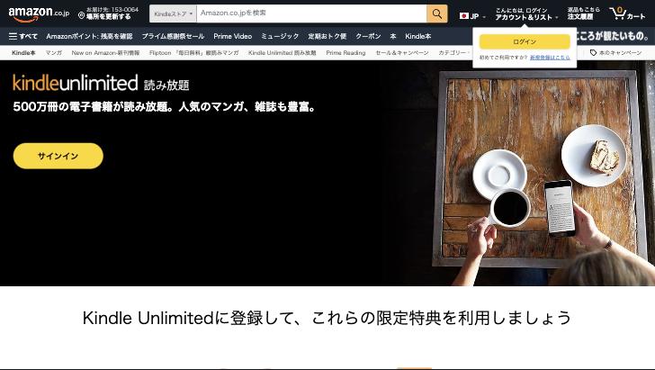Open Fliptoon 毎日無料 縦読みマンガ
The image size is (655, 370).
[x=194, y=53]
